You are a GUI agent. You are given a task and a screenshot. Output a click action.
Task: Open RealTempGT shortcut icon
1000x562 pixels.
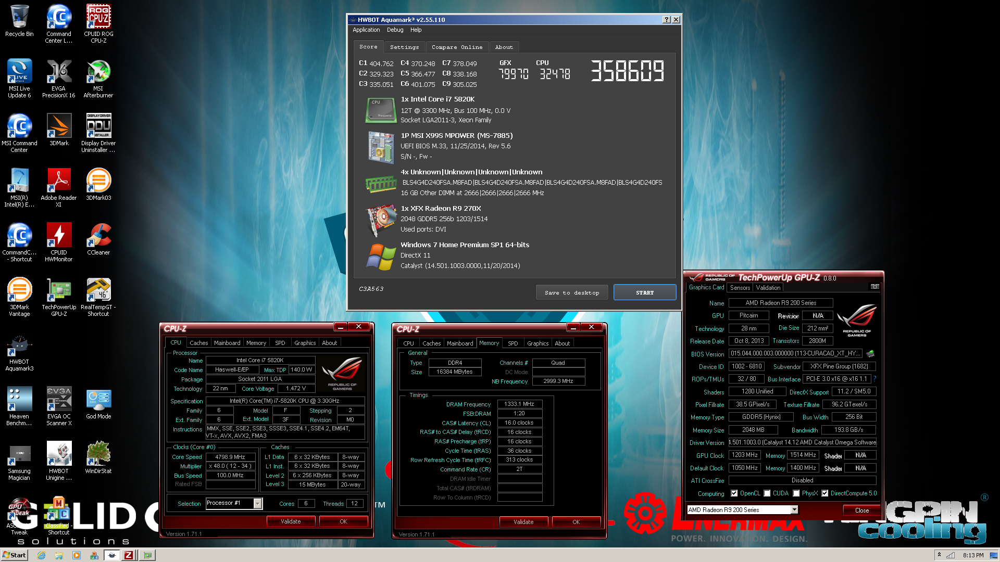coord(98,297)
